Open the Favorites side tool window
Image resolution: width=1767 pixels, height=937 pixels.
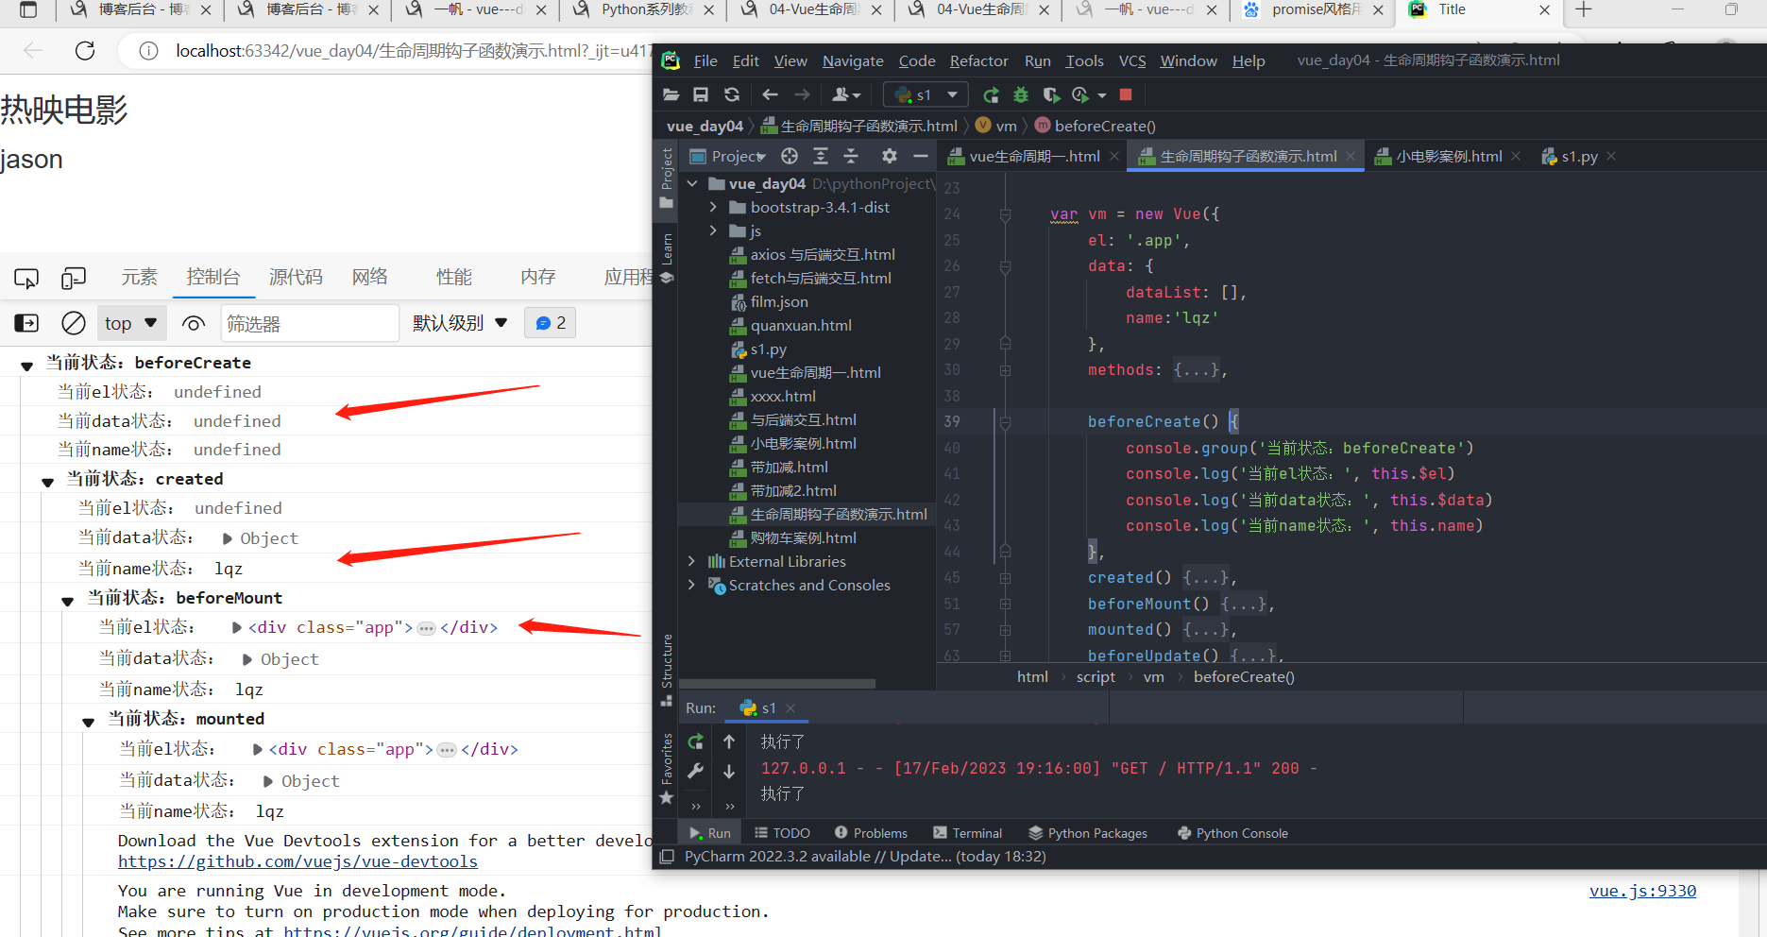point(667,768)
